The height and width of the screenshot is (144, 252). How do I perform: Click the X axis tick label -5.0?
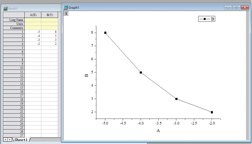105,124
